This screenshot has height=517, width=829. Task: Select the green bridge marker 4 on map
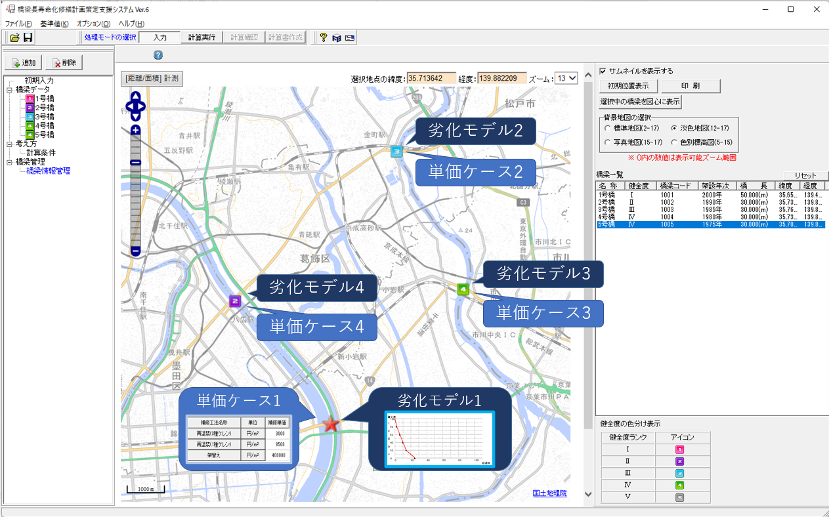coord(463,289)
